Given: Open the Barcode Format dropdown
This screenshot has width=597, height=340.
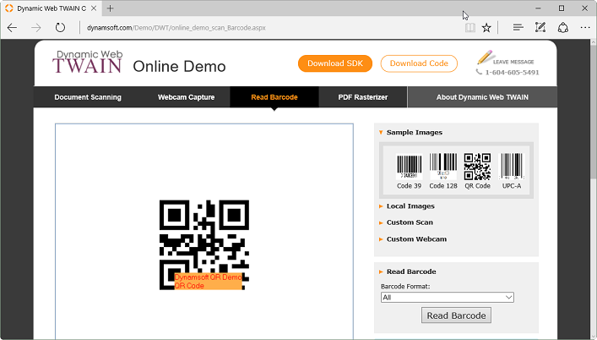Looking at the screenshot, I should point(447,297).
